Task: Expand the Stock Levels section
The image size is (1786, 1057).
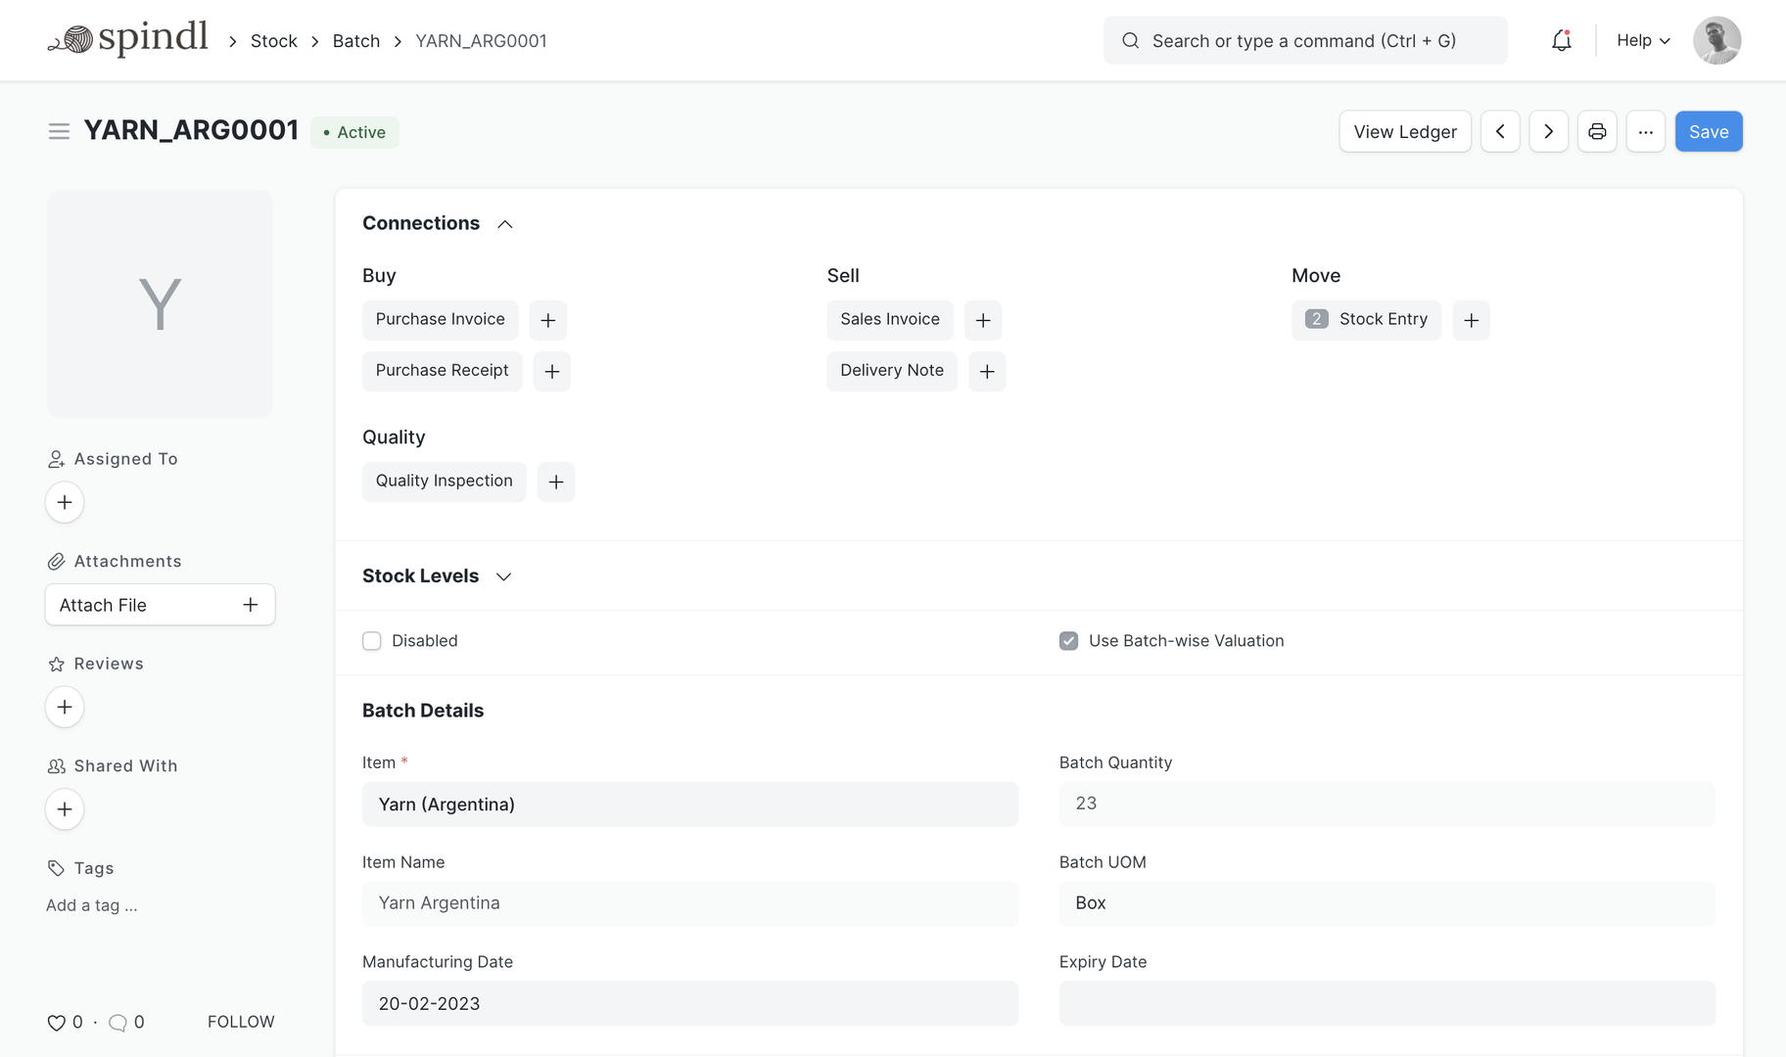Action: point(504,576)
